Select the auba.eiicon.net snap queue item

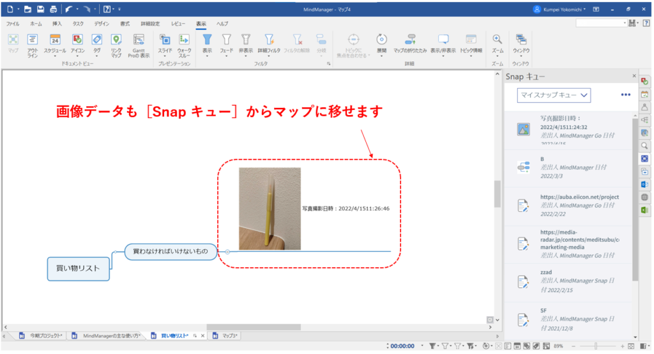[x=568, y=205]
